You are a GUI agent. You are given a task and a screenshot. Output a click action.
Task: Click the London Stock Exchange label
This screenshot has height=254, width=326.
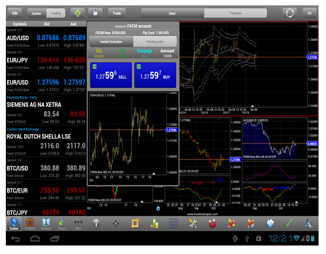point(23,129)
